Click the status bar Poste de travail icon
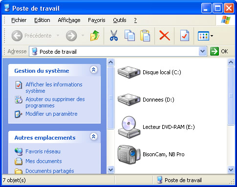237x187 pixels. click(160, 180)
